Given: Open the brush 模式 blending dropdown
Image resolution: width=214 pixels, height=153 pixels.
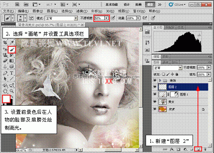Looking at the screenshot, I should pyautogui.click(x=76, y=18).
